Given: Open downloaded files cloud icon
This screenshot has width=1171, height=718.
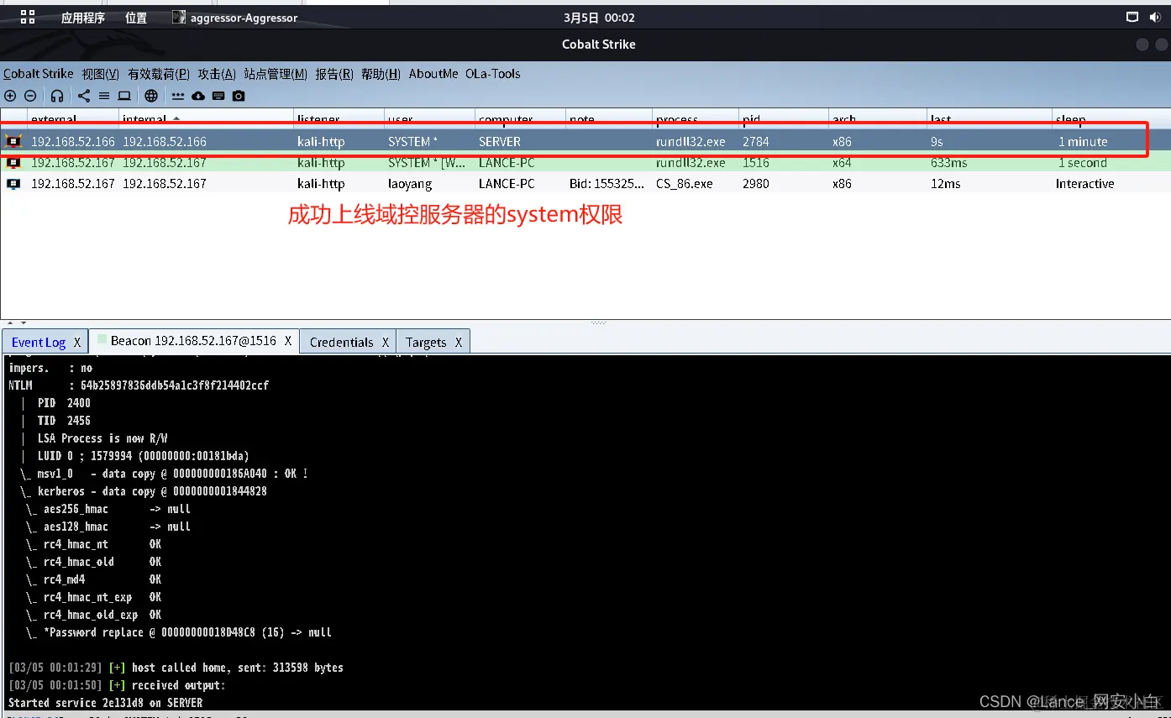Looking at the screenshot, I should coord(198,96).
